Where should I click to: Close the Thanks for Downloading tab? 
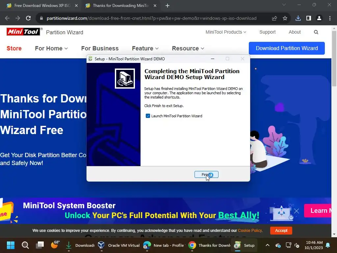tap(155, 6)
